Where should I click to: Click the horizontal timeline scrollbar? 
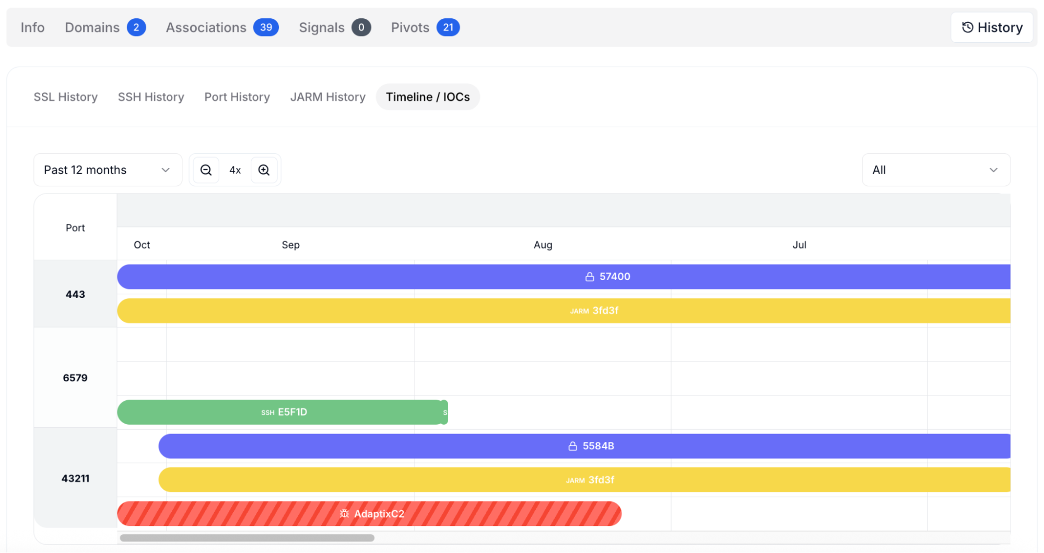(247, 538)
